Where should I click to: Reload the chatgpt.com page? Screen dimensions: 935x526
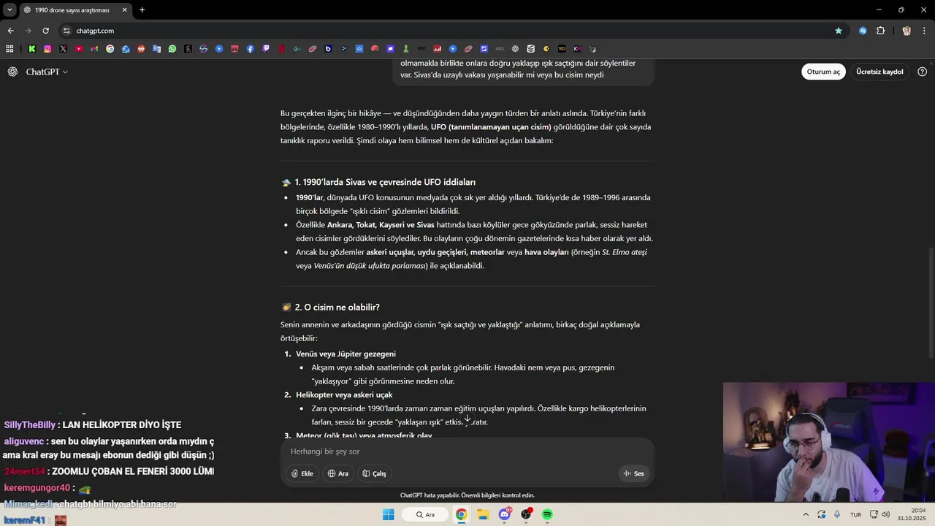(x=45, y=31)
